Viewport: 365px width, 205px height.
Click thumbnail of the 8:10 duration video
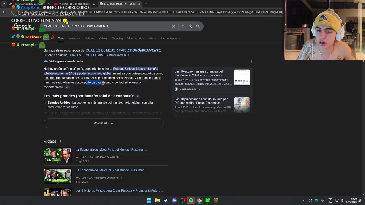click(58, 155)
